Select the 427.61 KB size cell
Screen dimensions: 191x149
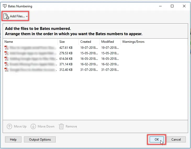[66, 48]
